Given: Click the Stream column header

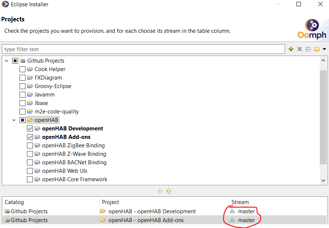Looking at the screenshot, I should (240, 202).
